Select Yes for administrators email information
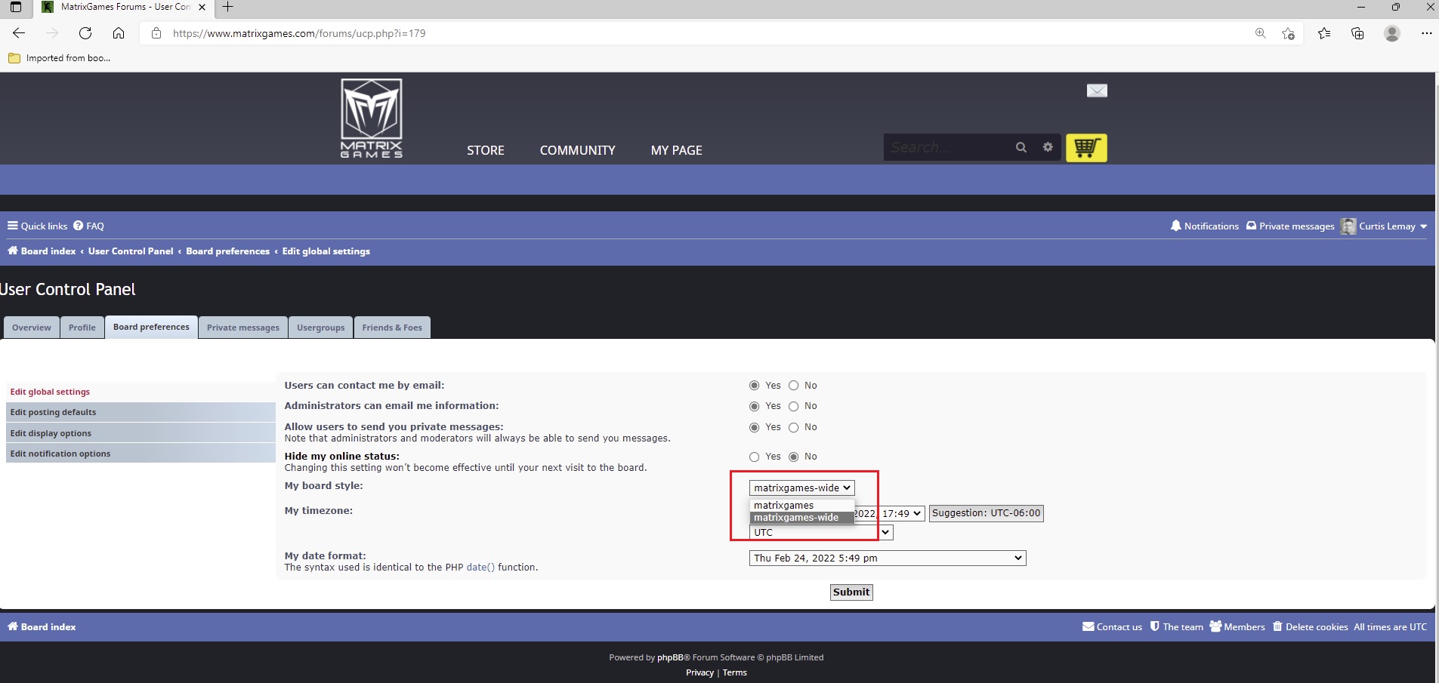The image size is (1439, 683). coord(754,406)
